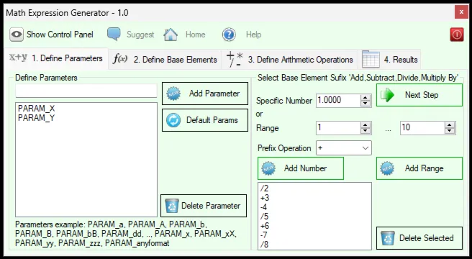The height and width of the screenshot is (259, 472).
Task: Click the new parameter name input field
Action: [x=86, y=91]
